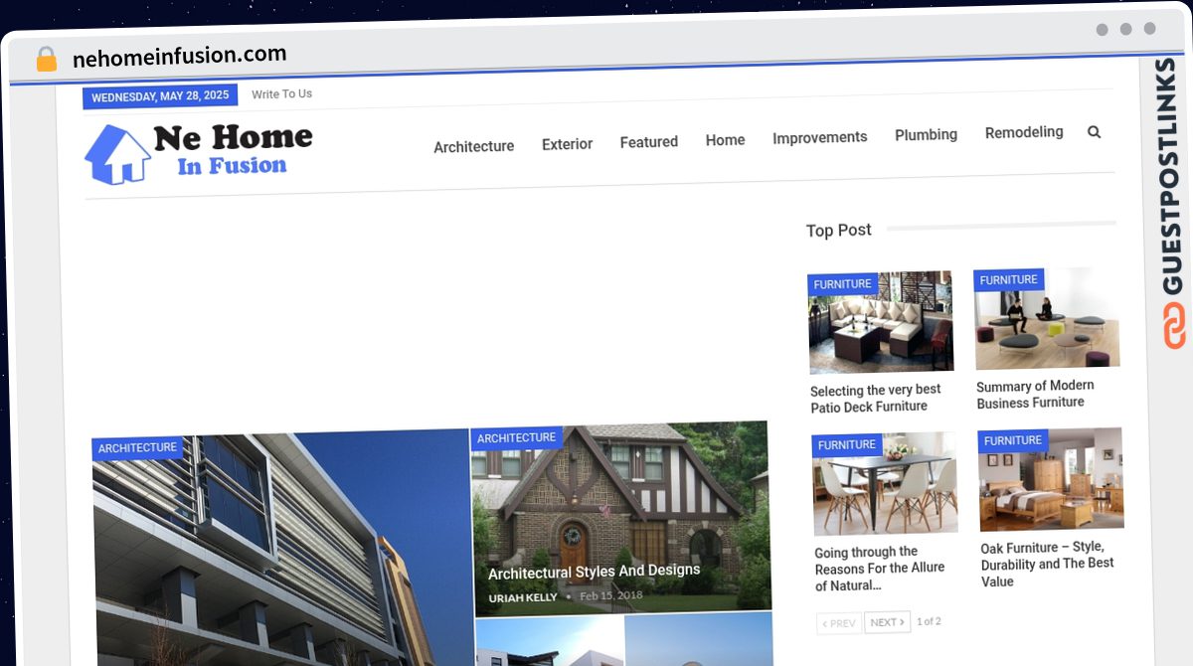The image size is (1193, 666).
Task: Click the oak bedroom furniture thumbnail
Action: point(1051,480)
